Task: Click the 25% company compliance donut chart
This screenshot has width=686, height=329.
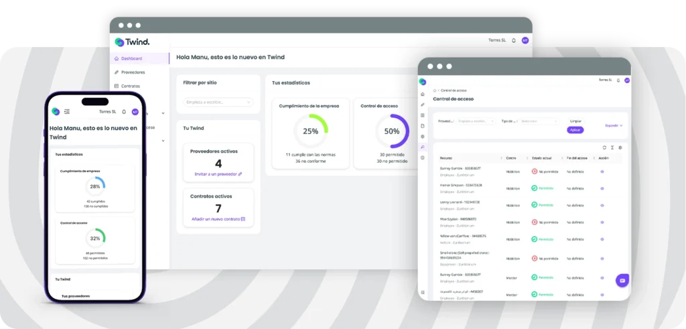Action: coord(311,131)
